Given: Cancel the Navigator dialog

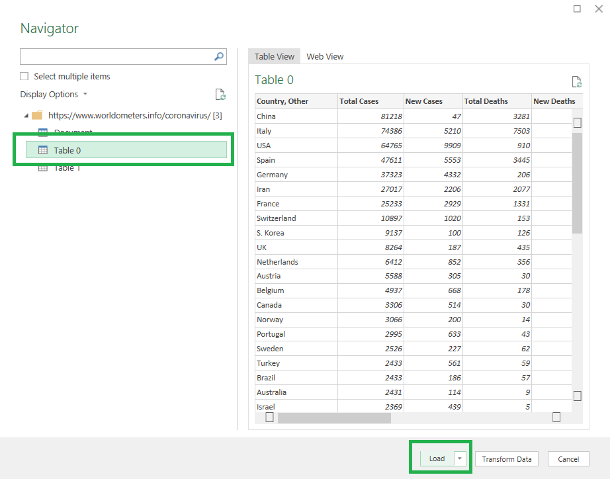Looking at the screenshot, I should point(568,459).
